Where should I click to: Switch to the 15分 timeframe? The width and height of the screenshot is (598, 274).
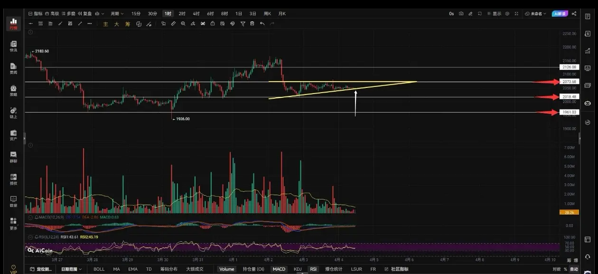pos(136,14)
